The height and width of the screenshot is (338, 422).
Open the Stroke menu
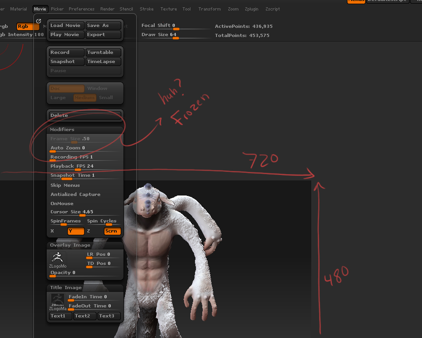pyautogui.click(x=146, y=9)
